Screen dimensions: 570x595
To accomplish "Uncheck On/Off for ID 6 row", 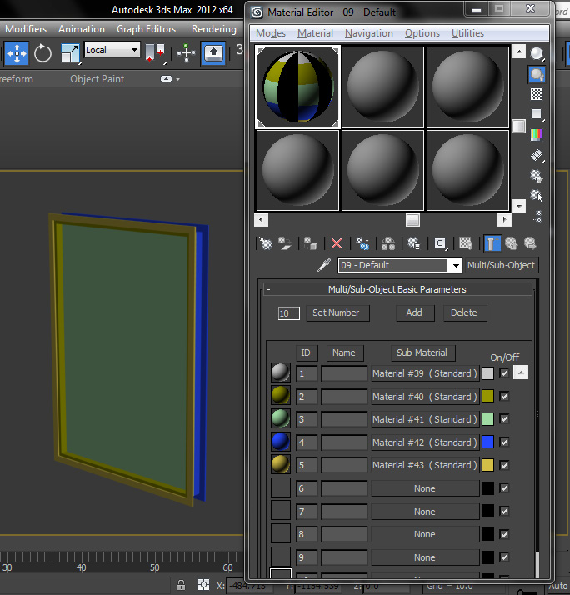I will tap(504, 488).
